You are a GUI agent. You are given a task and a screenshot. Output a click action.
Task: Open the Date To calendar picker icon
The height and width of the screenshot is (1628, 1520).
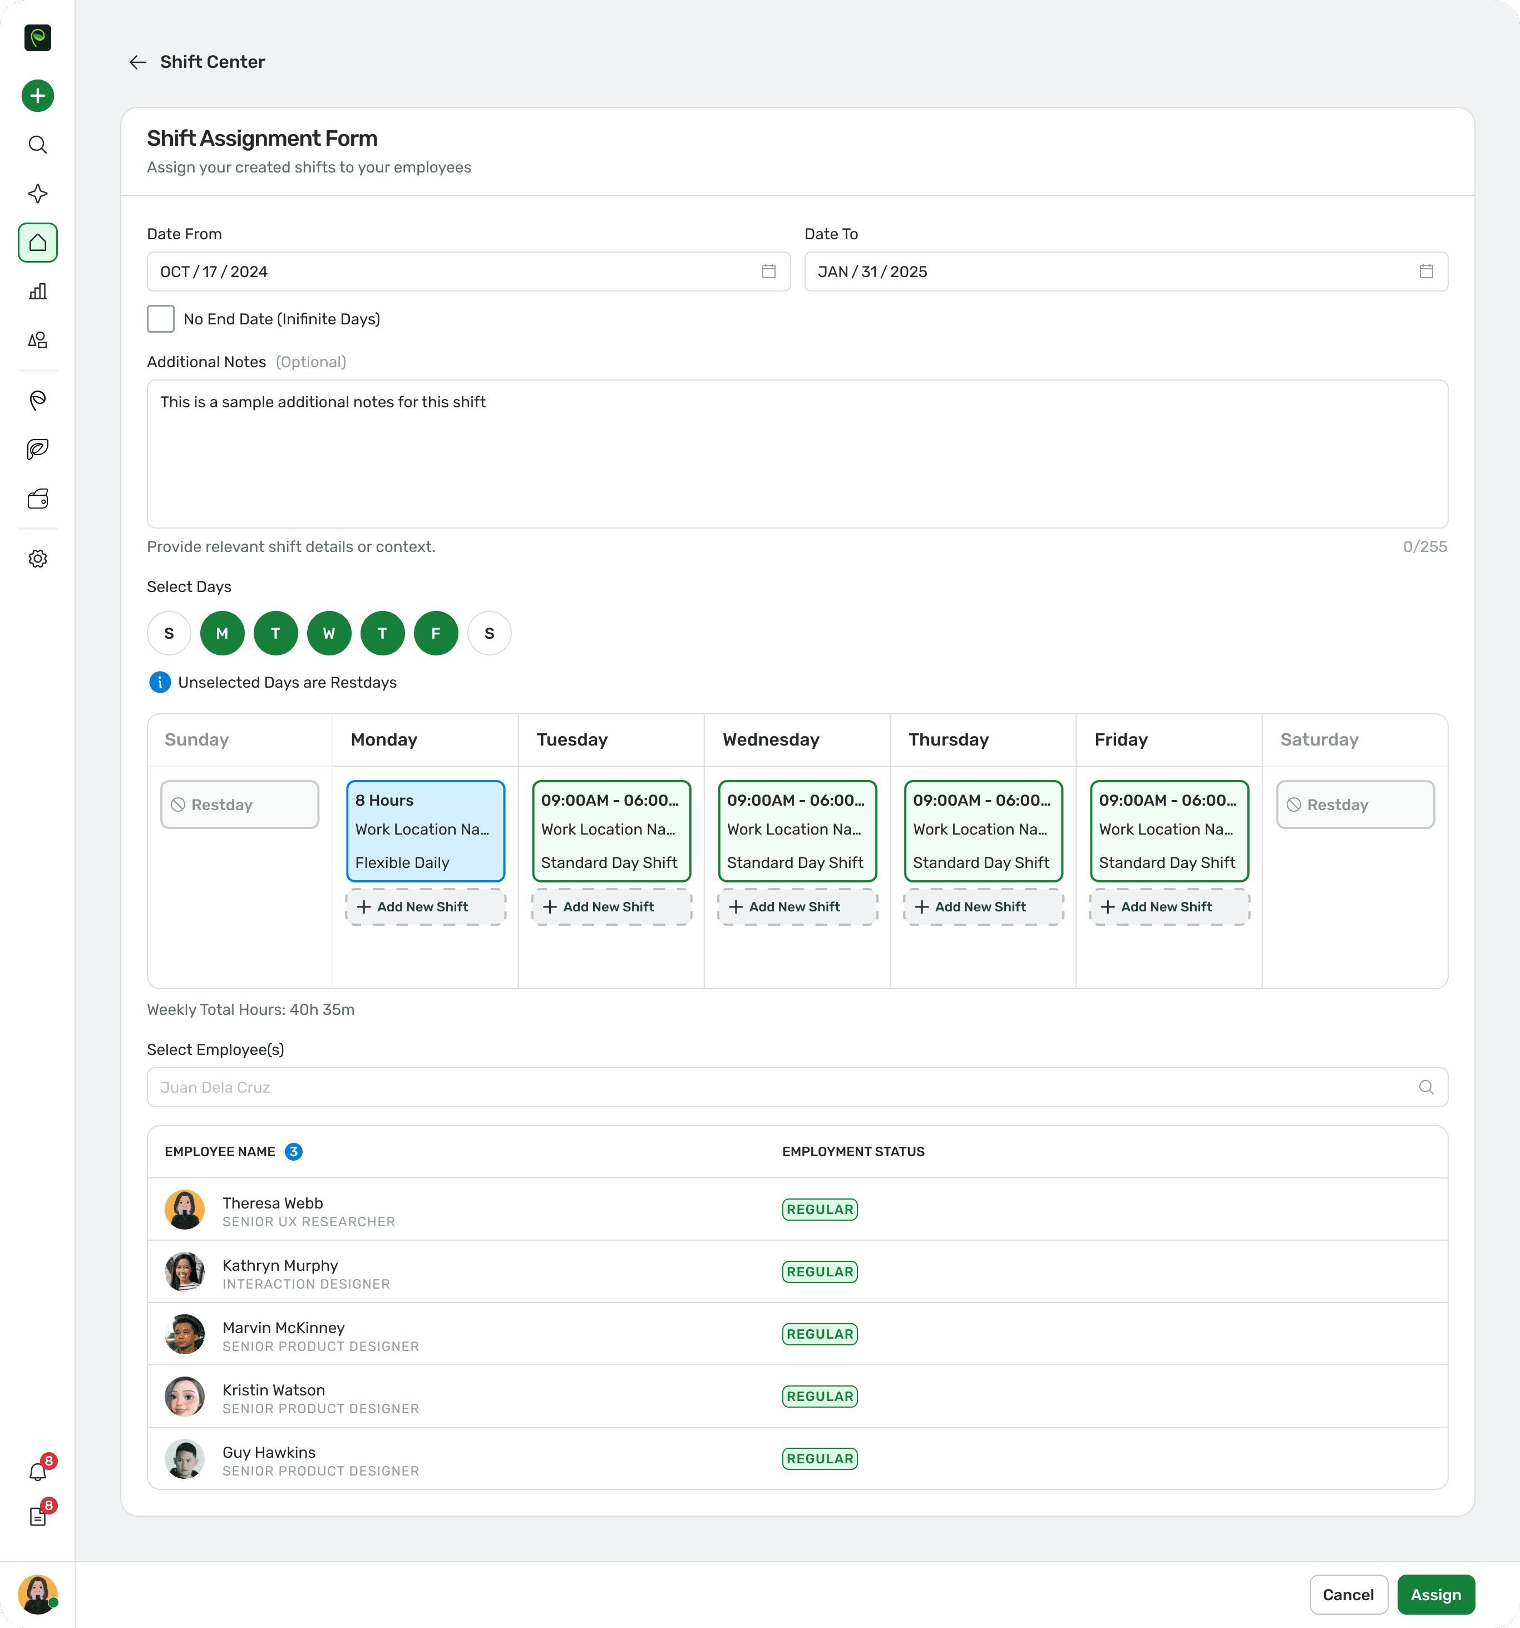tap(1426, 271)
